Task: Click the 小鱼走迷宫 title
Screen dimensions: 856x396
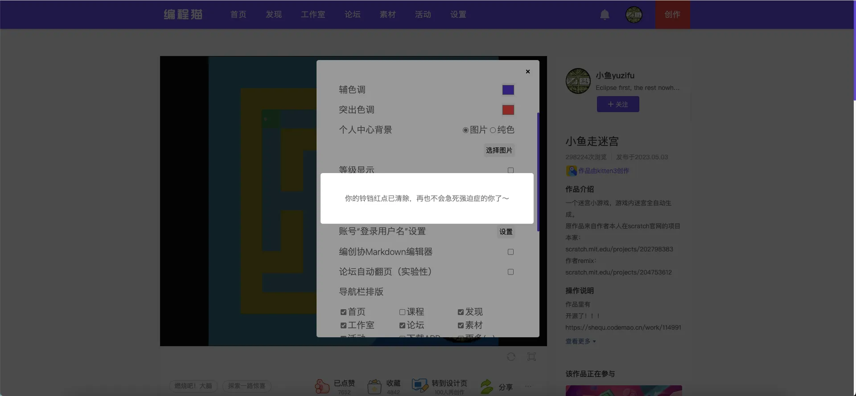Action: tap(592, 141)
